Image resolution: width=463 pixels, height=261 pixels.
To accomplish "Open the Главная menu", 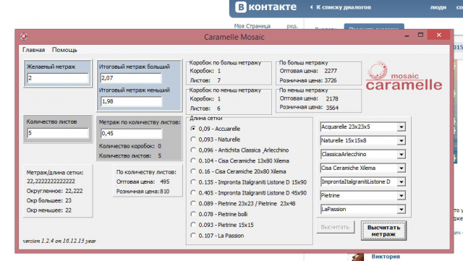I will point(34,50).
